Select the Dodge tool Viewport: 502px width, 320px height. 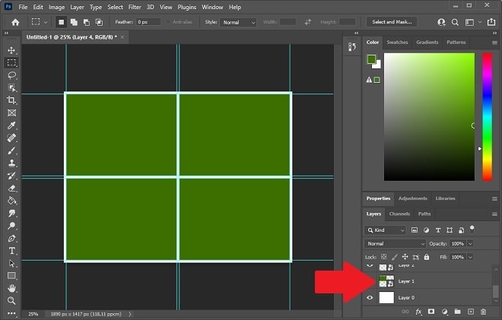click(x=11, y=226)
